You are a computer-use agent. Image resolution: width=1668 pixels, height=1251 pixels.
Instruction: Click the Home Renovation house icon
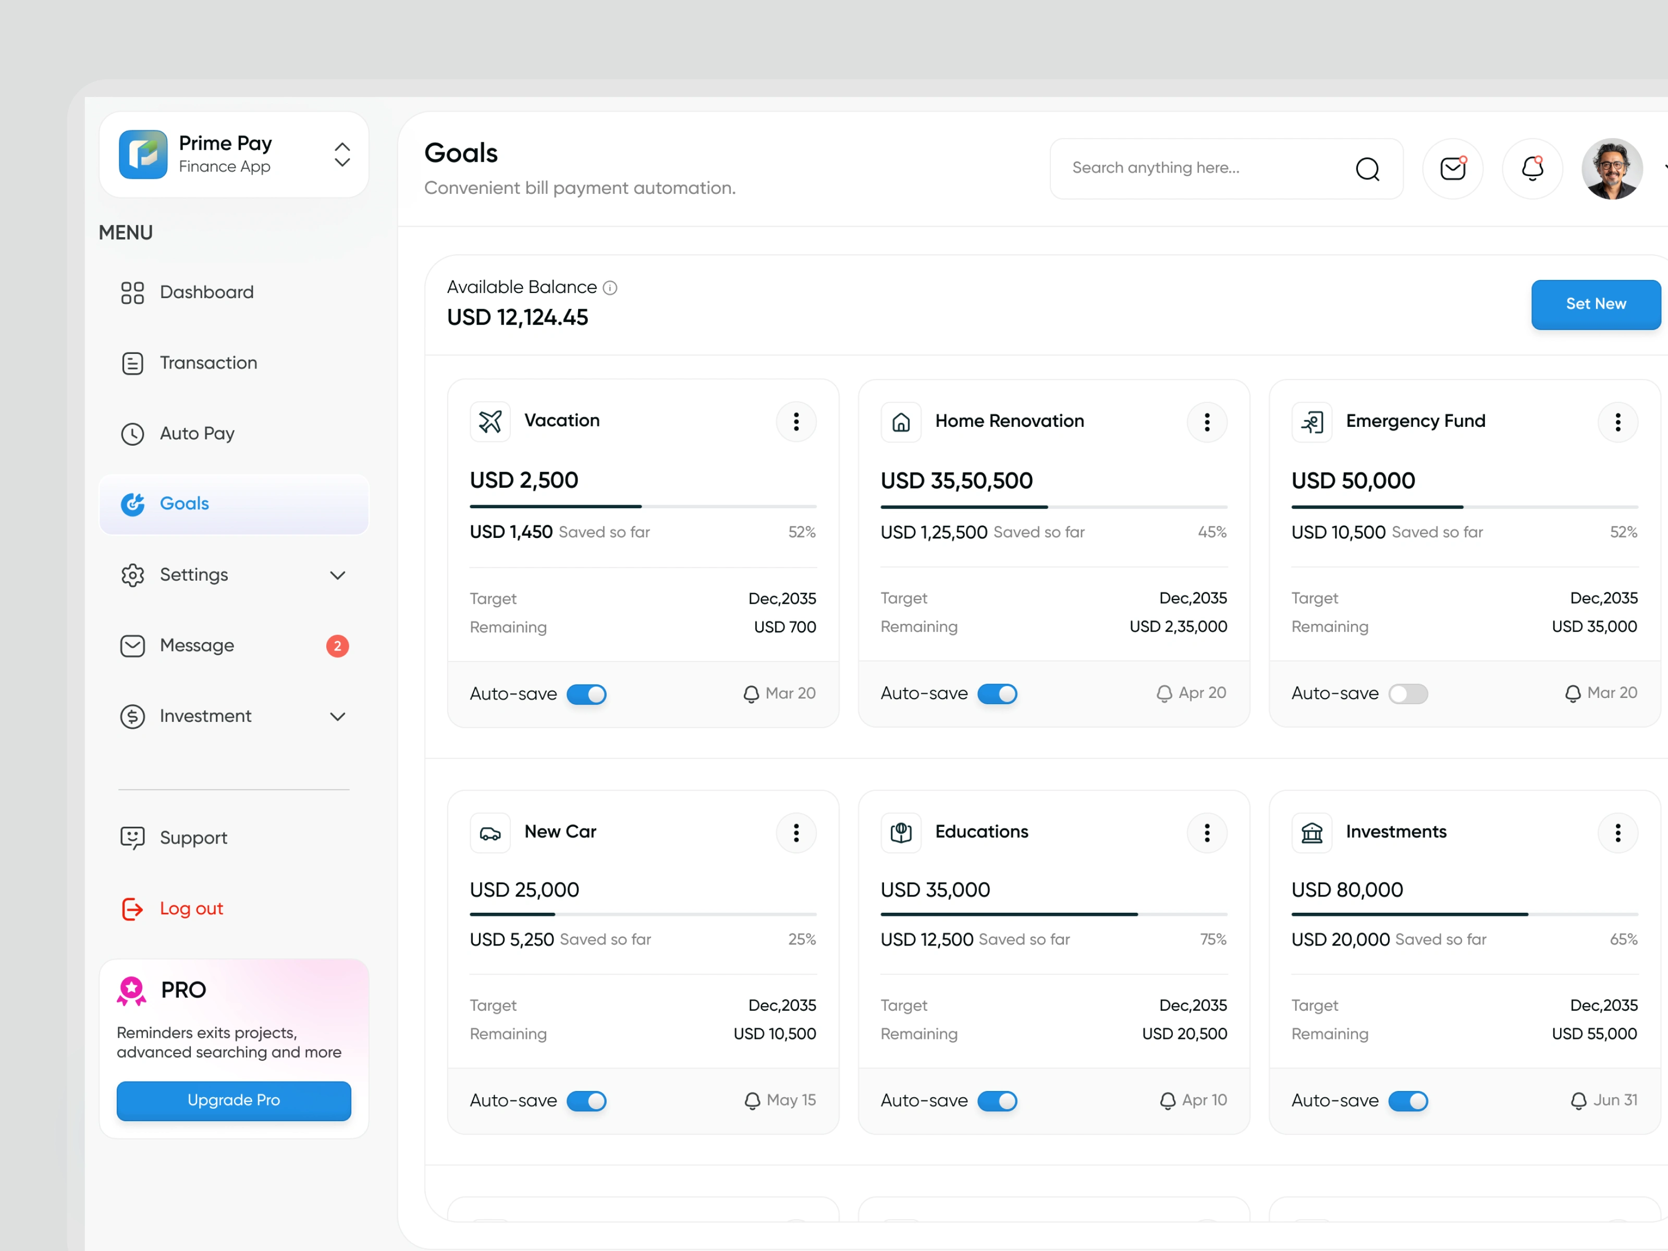[x=900, y=422]
